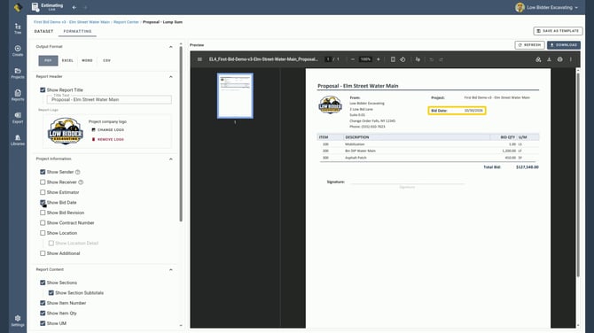Open Create in left sidebar

pyautogui.click(x=18, y=50)
